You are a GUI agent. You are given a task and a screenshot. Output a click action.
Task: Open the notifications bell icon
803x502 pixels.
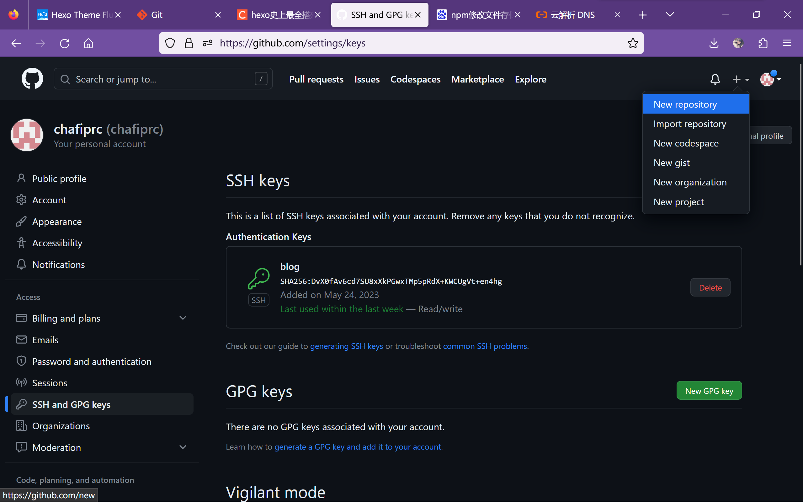[715, 79]
